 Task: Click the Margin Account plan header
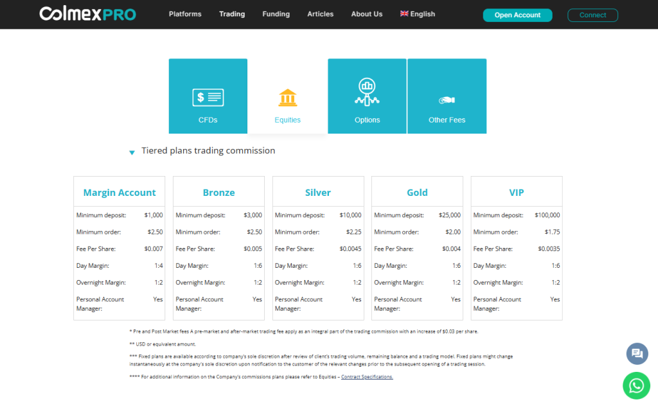tap(119, 192)
